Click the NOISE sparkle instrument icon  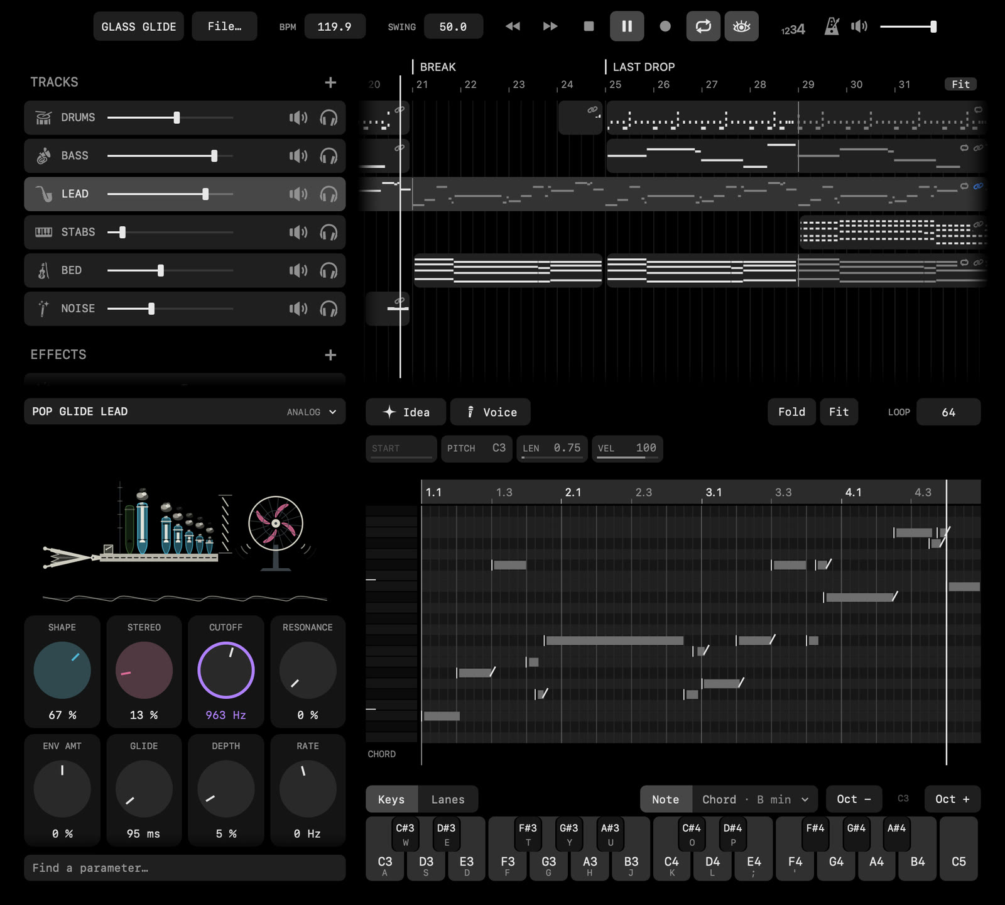pyautogui.click(x=43, y=309)
